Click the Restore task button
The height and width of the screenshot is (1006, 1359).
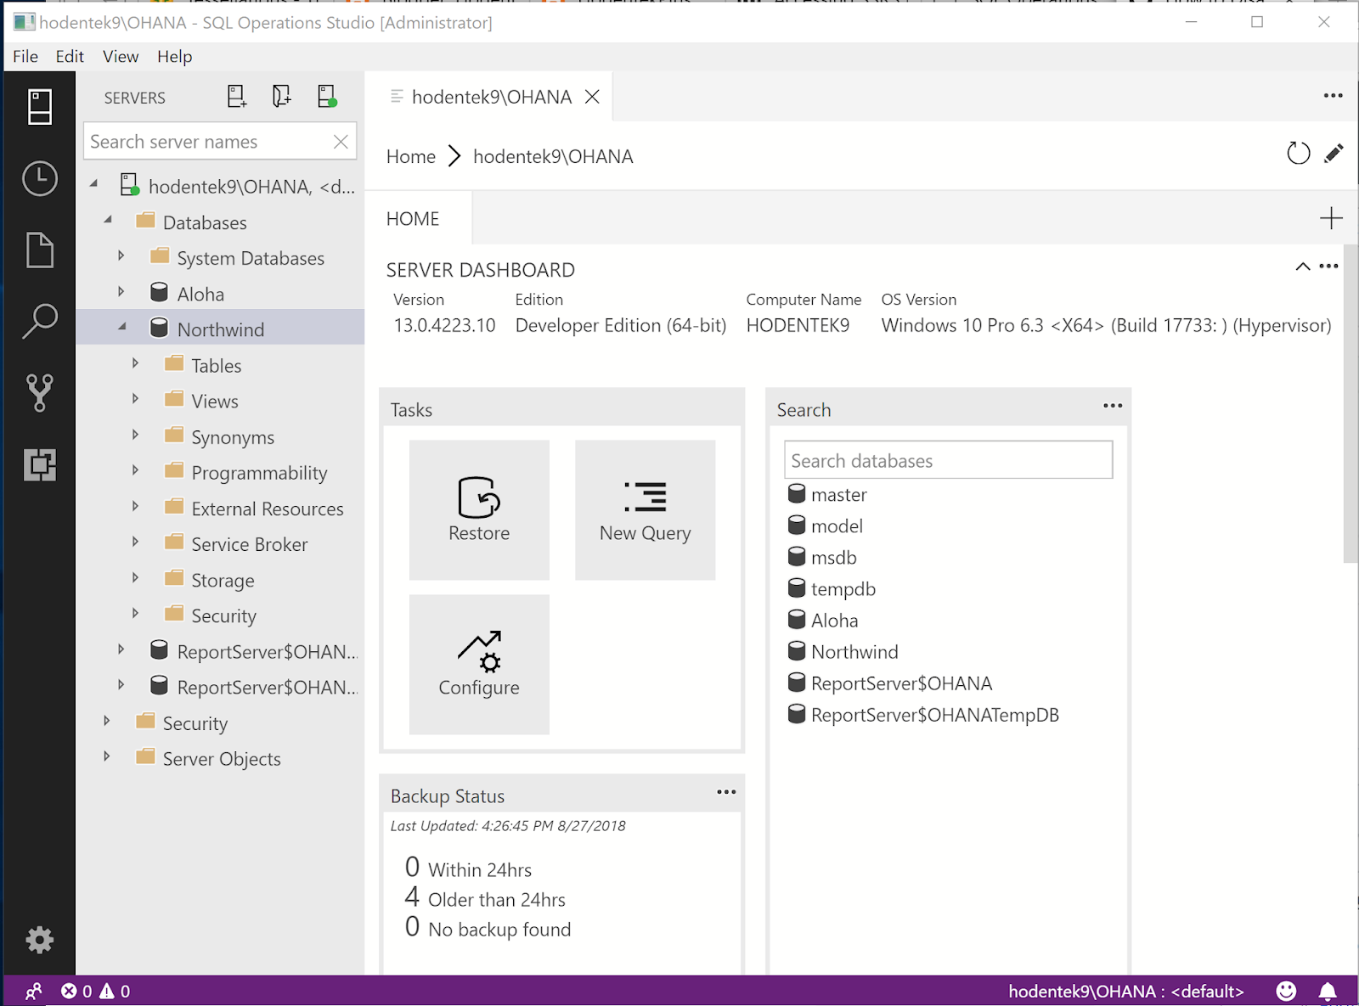[478, 509]
